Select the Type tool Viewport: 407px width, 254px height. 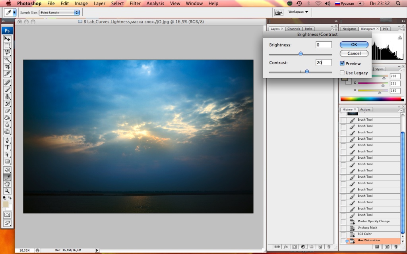point(7,147)
